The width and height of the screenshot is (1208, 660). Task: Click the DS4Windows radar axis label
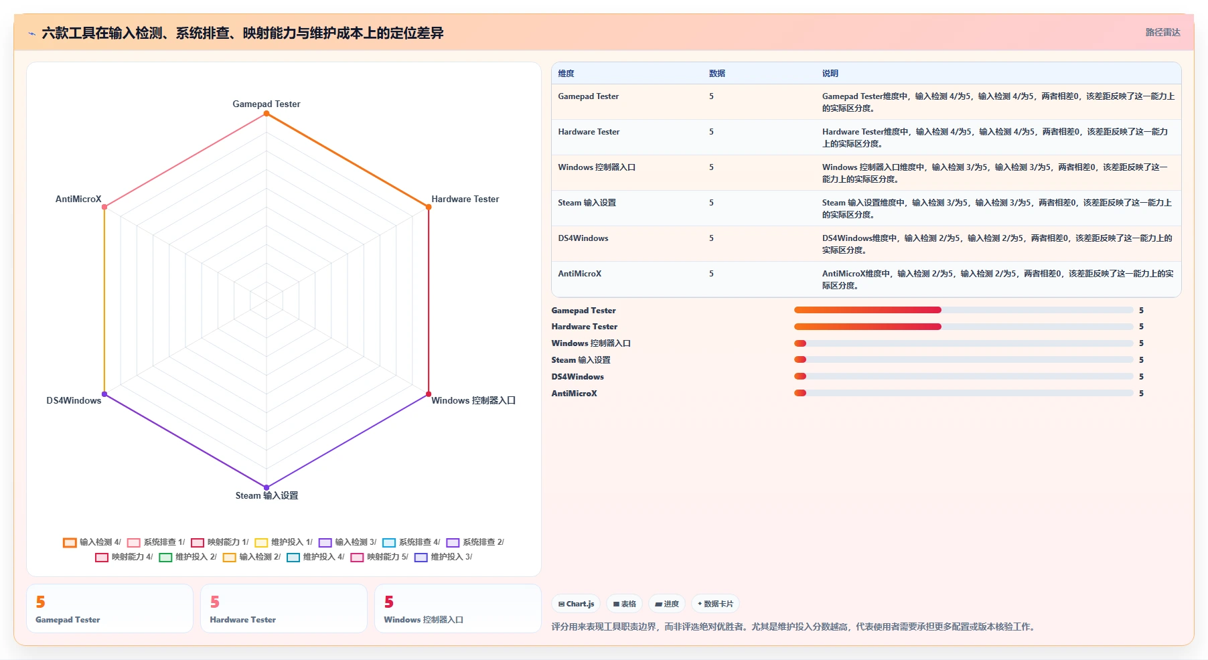coord(74,400)
